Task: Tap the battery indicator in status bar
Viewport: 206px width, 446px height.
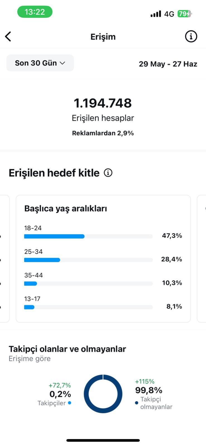Action: tap(185, 14)
